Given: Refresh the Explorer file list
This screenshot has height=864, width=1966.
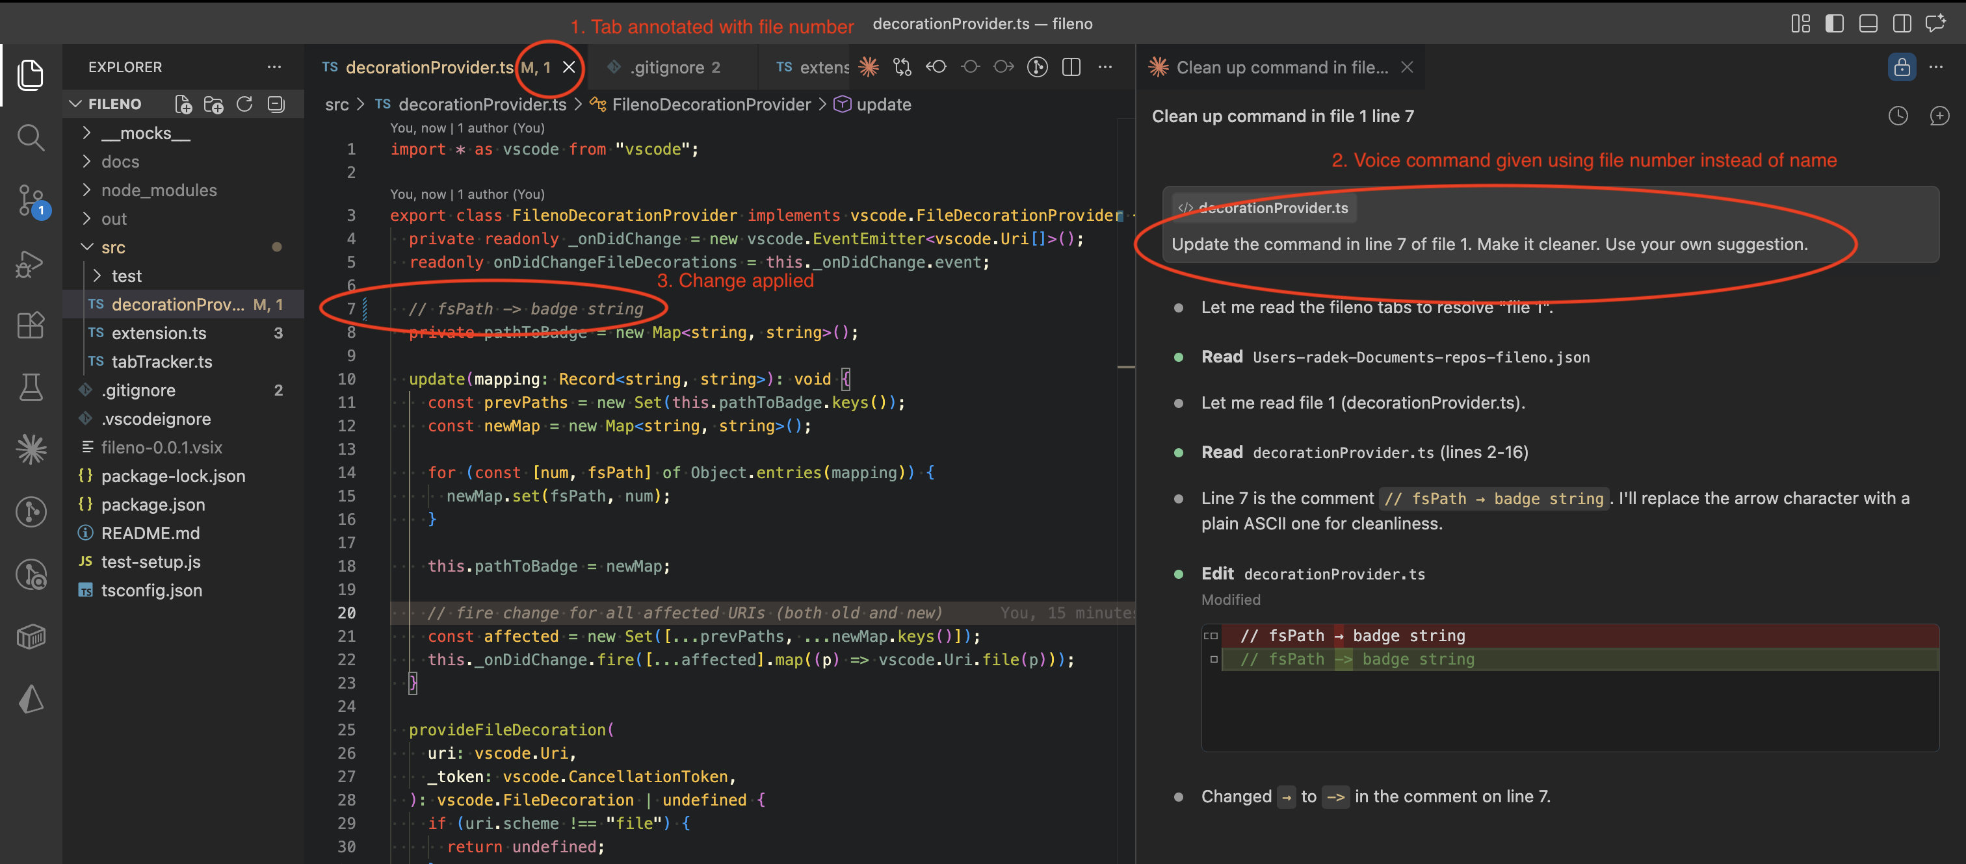Looking at the screenshot, I should click(244, 105).
